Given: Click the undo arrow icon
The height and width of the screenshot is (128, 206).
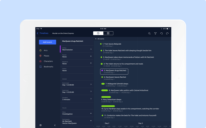Looking at the screenshot, I should click(161, 33).
